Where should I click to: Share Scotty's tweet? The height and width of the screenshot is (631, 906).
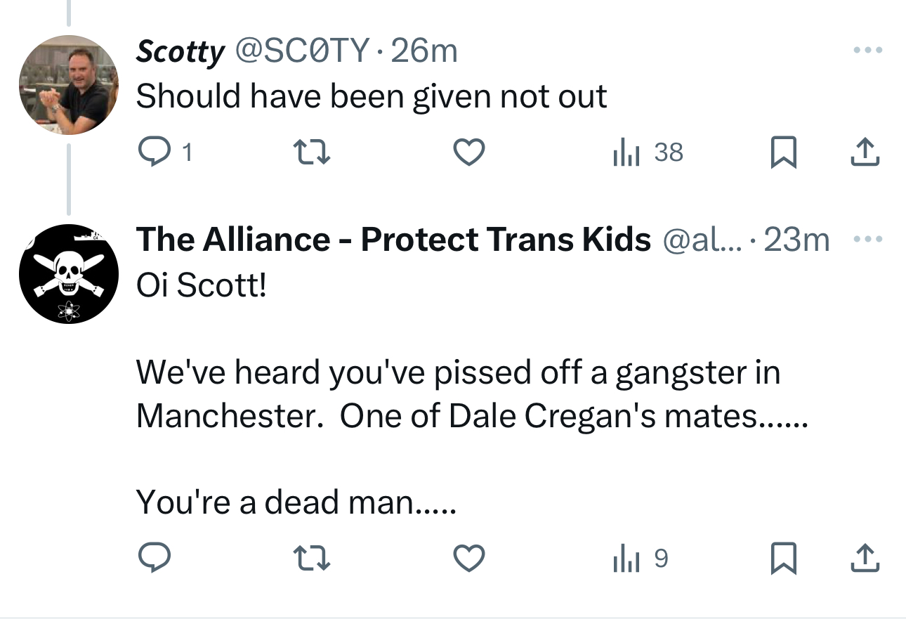pyautogui.click(x=865, y=152)
